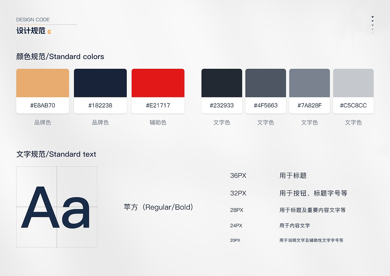Image resolution: width=390 pixels, height=276 pixels.
Task: Click the 颜色规范/Standard colors heading
Action: [60, 57]
